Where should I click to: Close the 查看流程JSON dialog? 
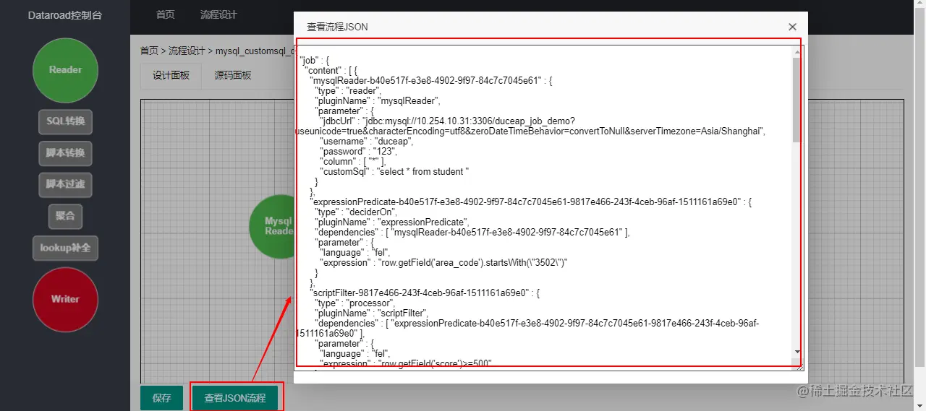tap(792, 27)
